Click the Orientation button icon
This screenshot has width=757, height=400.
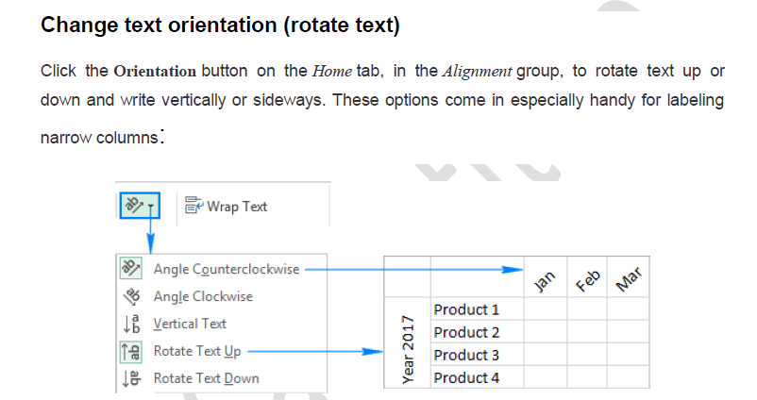133,205
